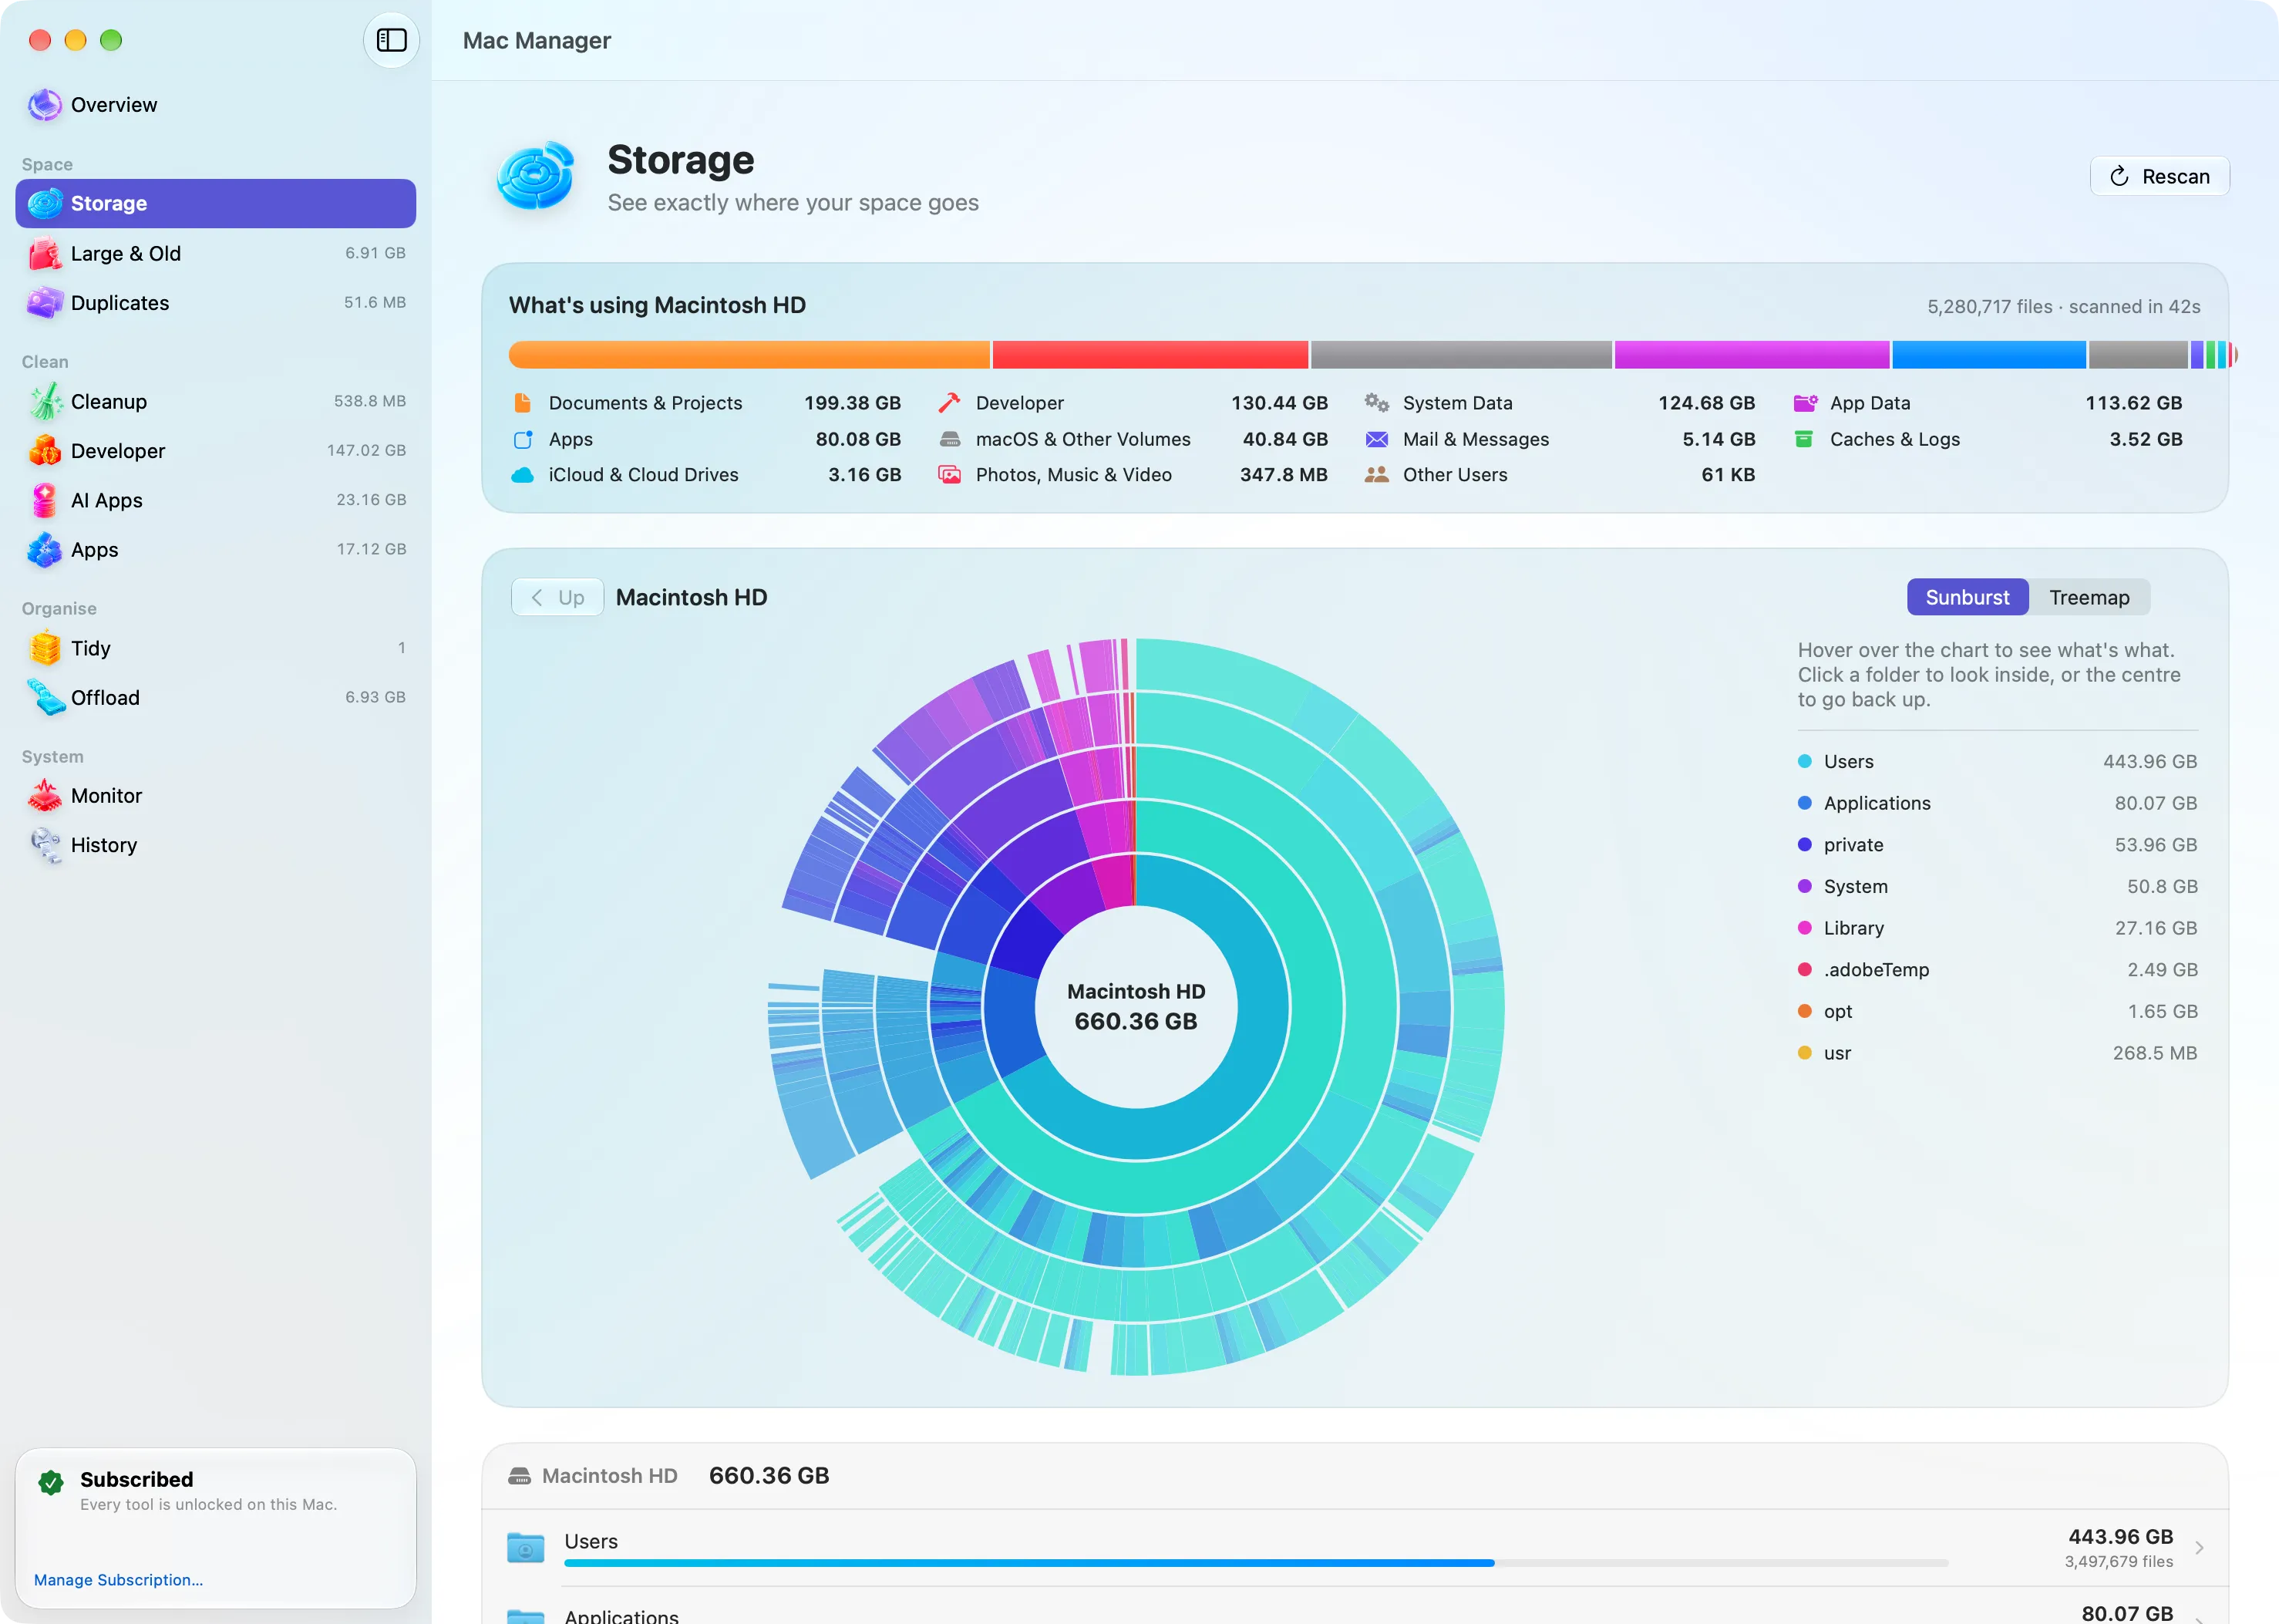Click the Rescan button
This screenshot has height=1624, width=2279.
[x=2159, y=177]
